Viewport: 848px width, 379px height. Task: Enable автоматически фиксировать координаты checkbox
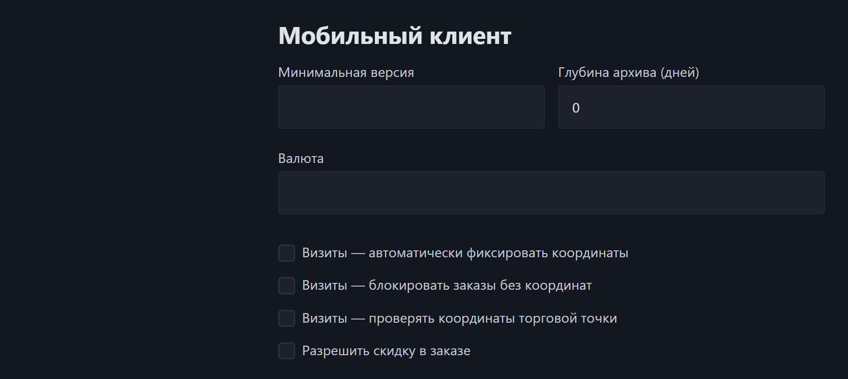click(286, 253)
